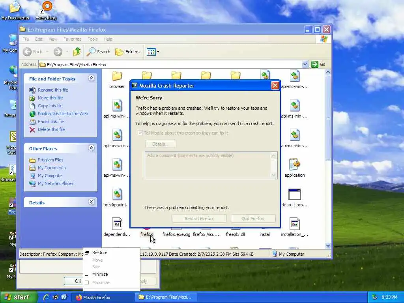This screenshot has width=404, height=303.
Task: Open My Documents desktop icon
Action: coord(15,11)
